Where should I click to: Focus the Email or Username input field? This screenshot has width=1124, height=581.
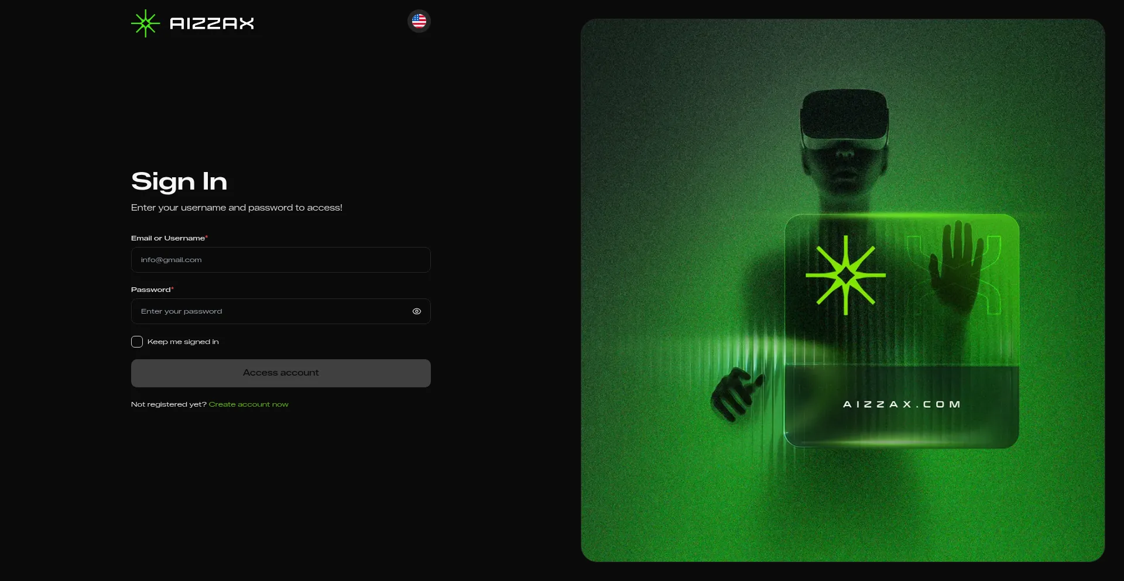281,260
